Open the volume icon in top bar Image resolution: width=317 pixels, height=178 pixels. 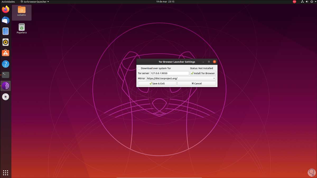pos(307,2)
